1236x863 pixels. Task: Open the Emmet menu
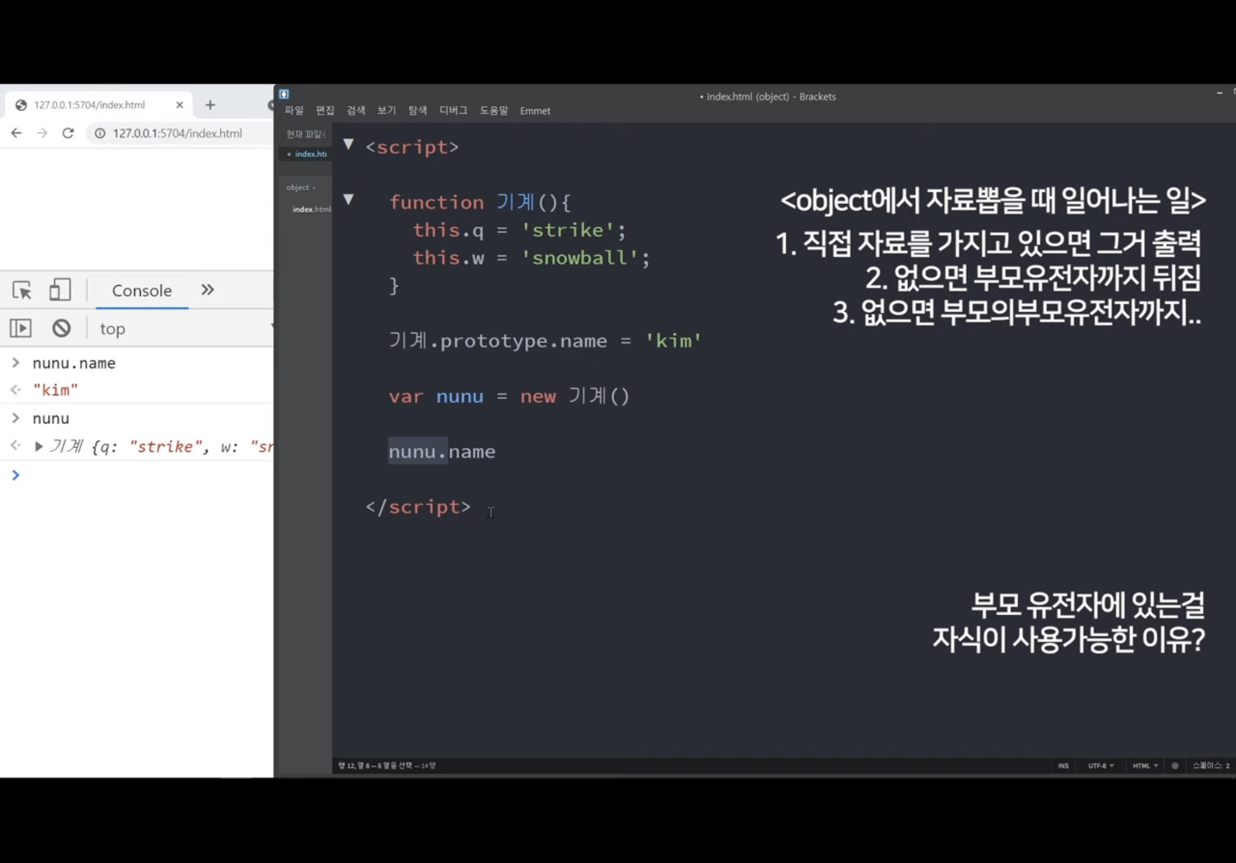coord(535,111)
